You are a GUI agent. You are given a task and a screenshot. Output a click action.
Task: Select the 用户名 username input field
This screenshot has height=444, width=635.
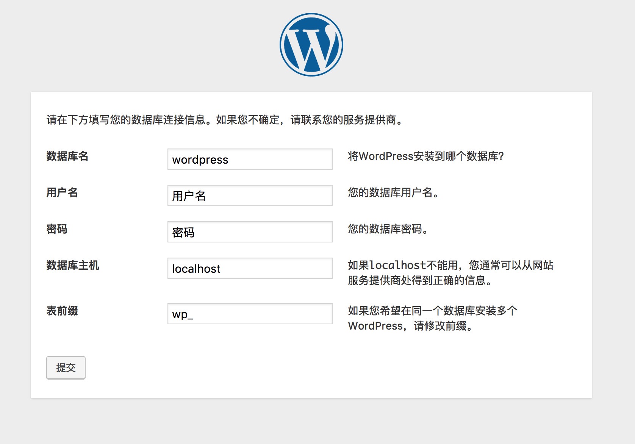tap(250, 195)
